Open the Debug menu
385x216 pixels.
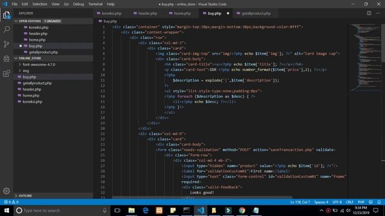coord(78,4)
